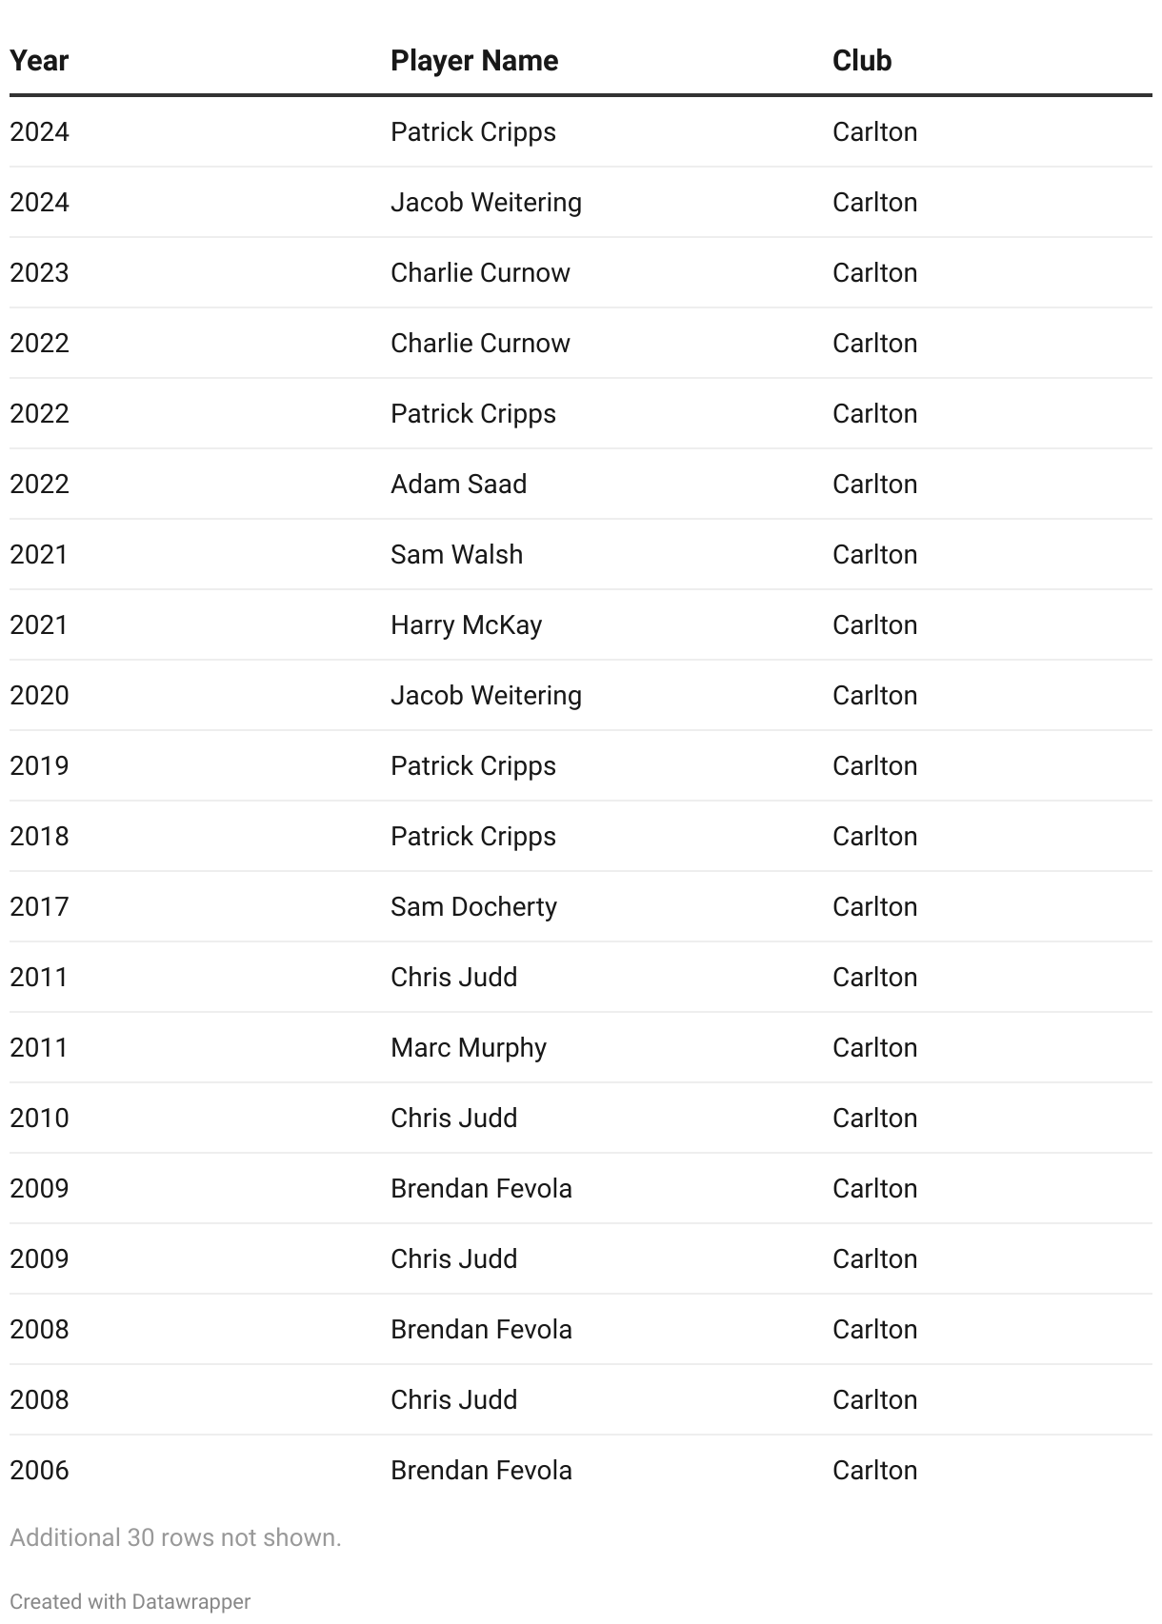Select Sam Walsh in the 2021 row
This screenshot has height=1624, width=1162.
[456, 555]
